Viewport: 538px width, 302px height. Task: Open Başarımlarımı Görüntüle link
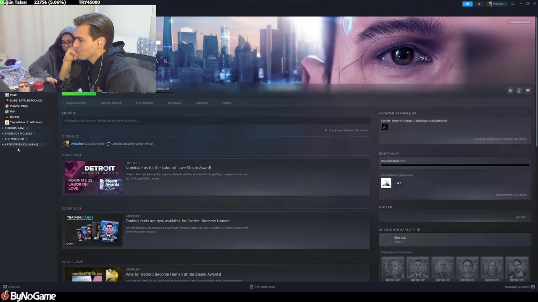point(511,195)
